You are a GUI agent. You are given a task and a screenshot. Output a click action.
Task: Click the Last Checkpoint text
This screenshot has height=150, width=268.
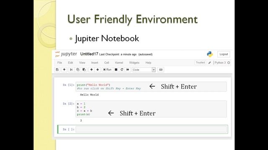coord(118,55)
